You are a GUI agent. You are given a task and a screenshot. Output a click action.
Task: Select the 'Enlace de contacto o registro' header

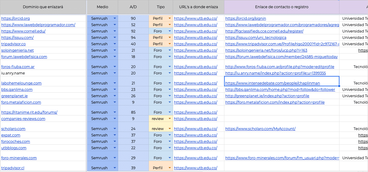281,7
